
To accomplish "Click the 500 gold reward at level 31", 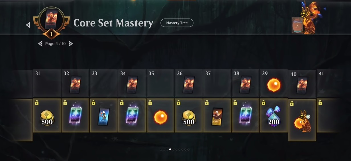I will coord(47,117).
